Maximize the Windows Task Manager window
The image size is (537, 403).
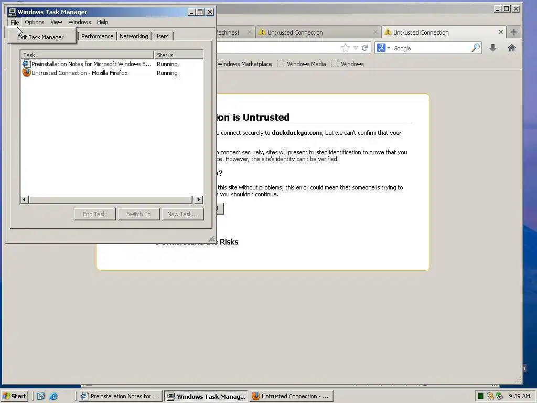pos(200,12)
